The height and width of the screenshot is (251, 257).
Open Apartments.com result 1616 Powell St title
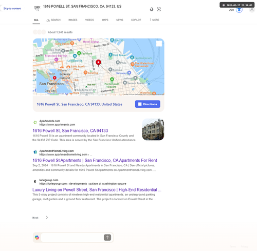click(70, 131)
